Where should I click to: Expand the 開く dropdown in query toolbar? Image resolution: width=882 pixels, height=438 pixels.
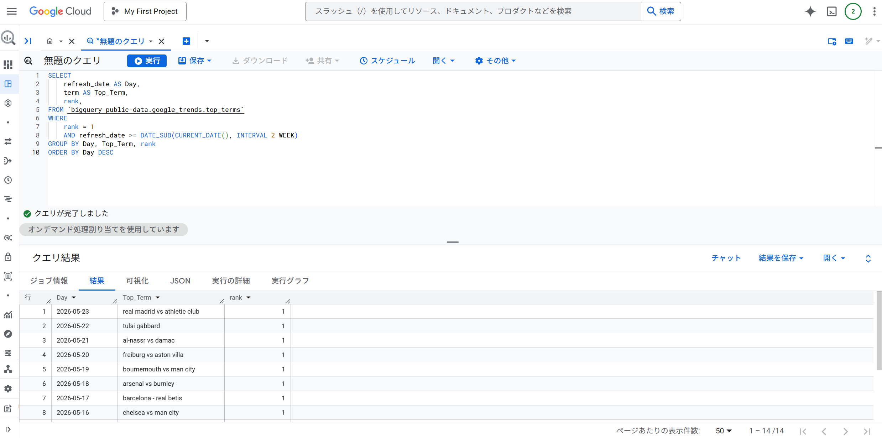click(x=444, y=61)
